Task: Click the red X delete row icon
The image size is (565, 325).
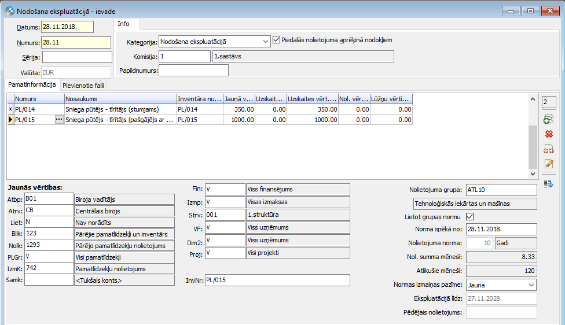Action: pyautogui.click(x=549, y=134)
